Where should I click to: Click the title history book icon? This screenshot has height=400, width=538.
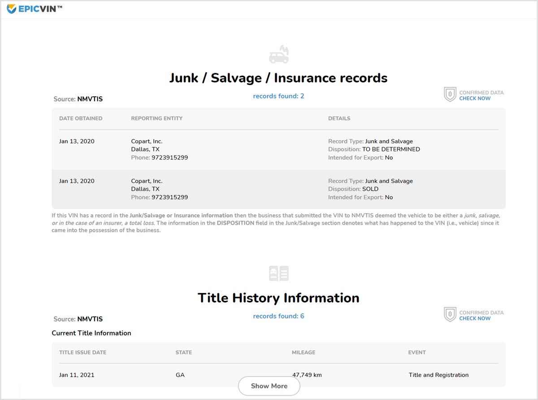pos(278,273)
